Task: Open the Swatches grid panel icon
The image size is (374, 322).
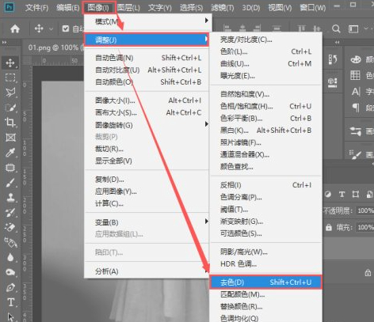Action: tap(355, 75)
